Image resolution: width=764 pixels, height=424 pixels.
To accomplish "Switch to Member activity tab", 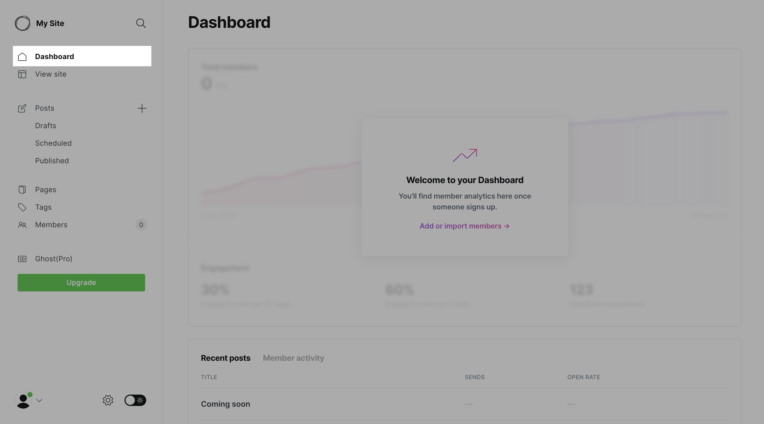I will 293,358.
